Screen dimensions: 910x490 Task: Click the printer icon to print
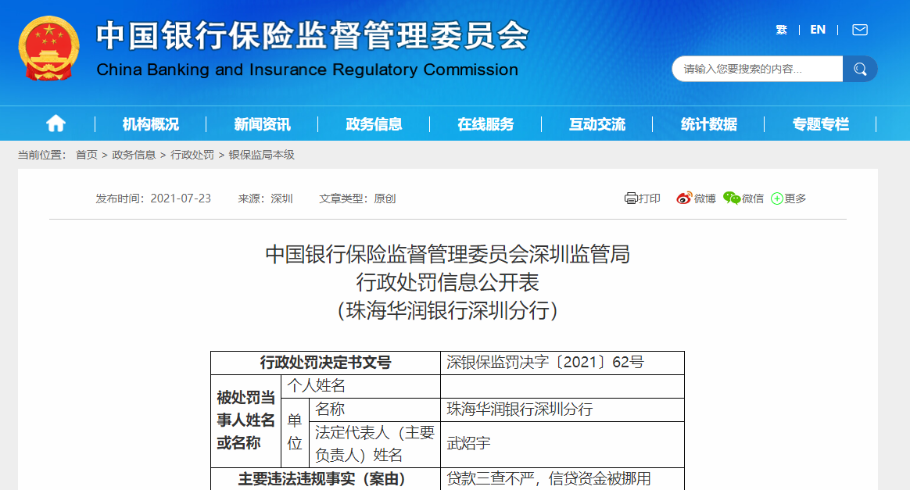coord(631,199)
